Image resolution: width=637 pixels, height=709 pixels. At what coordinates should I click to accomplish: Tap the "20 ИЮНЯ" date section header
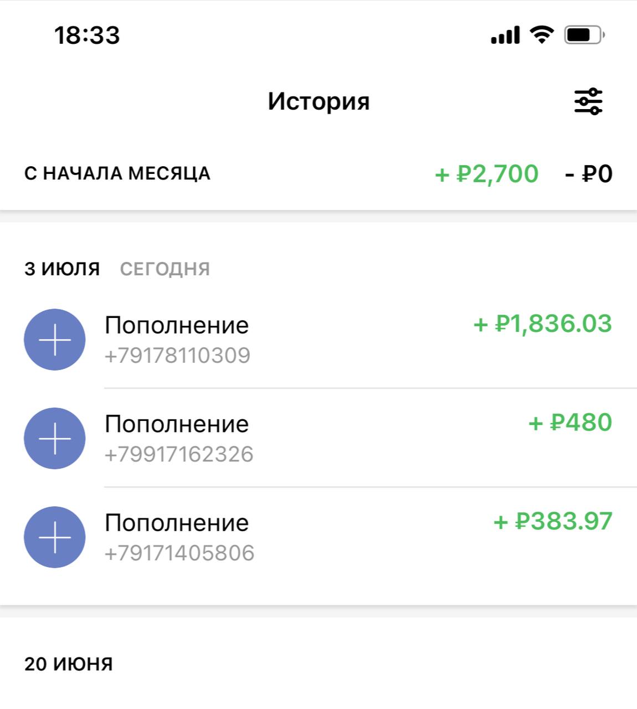69,664
